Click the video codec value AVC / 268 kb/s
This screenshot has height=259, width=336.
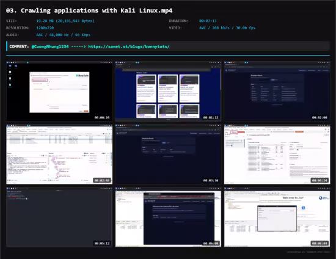pyautogui.click(x=227, y=28)
